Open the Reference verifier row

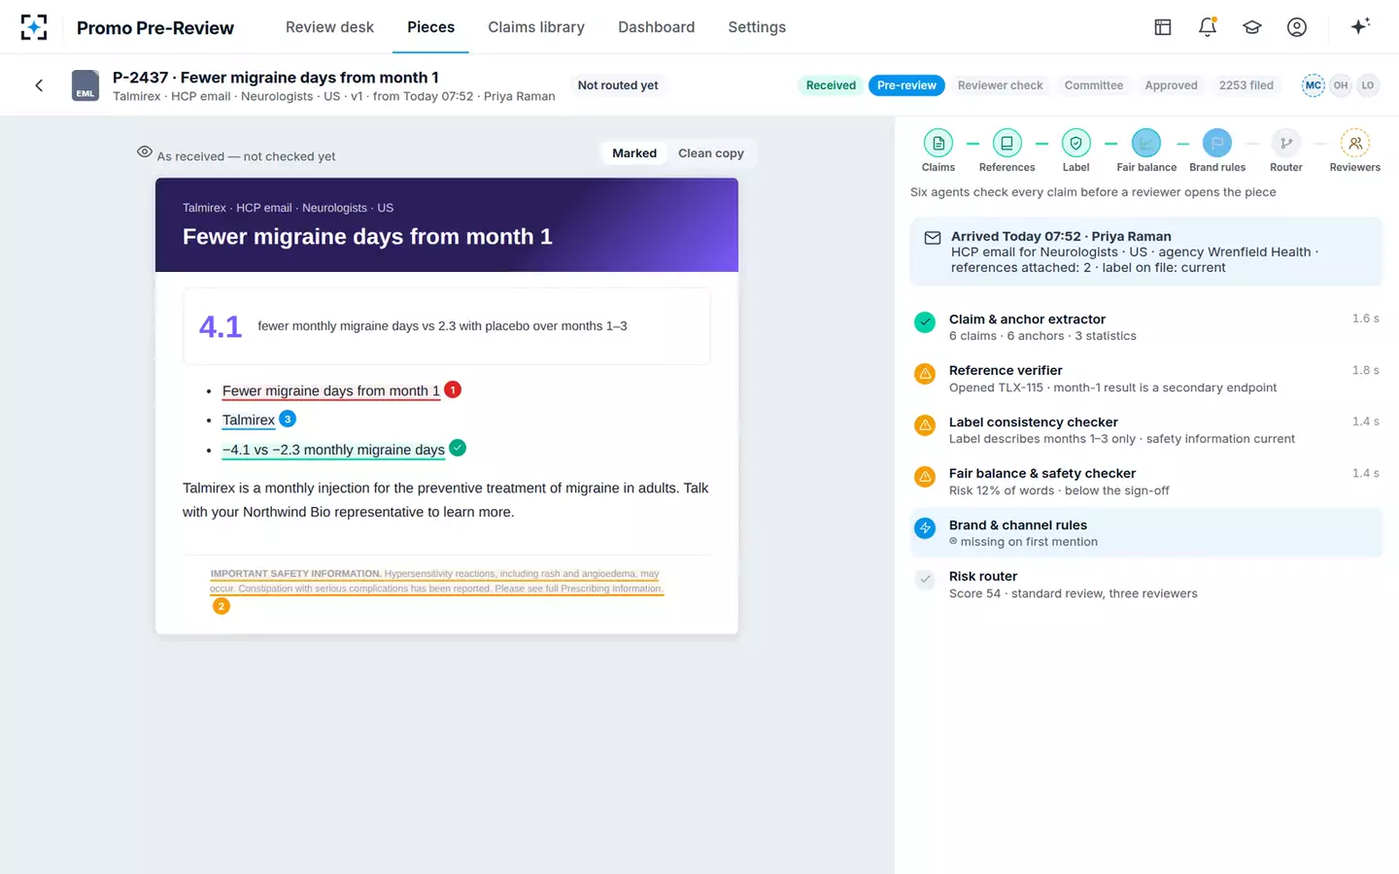coord(1146,379)
